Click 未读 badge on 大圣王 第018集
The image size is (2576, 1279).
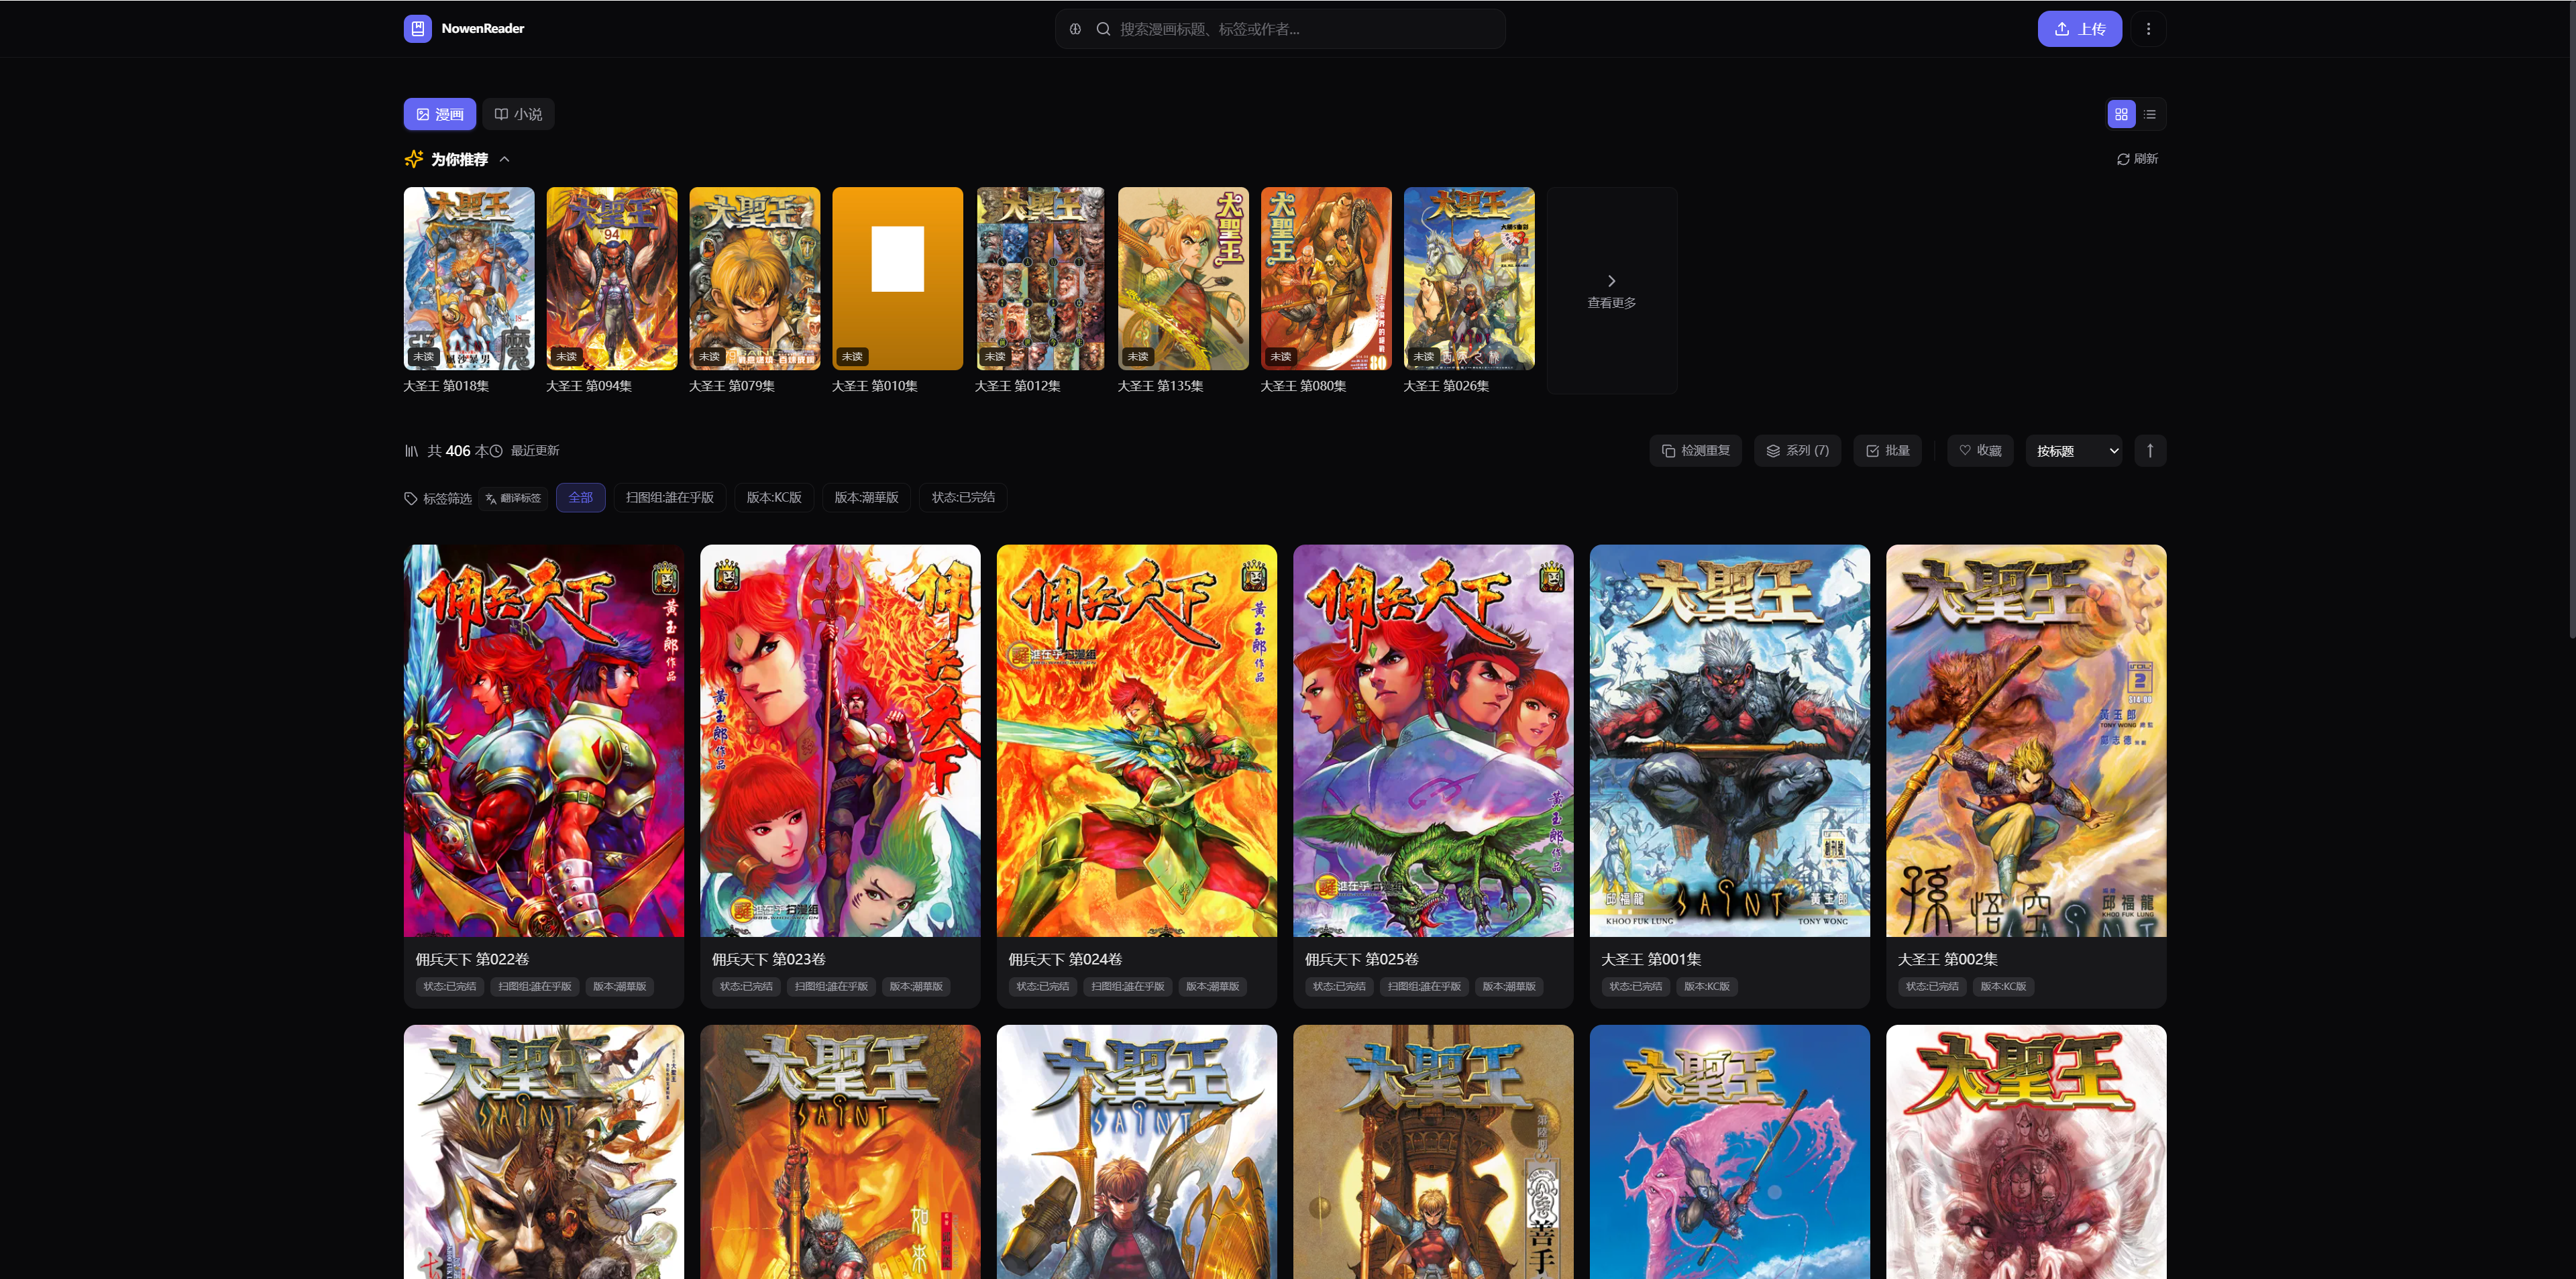[424, 357]
